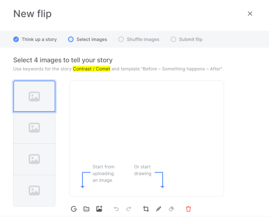Go to the Shuffle images step label
Screen dimensions: 269x218
click(x=143, y=40)
